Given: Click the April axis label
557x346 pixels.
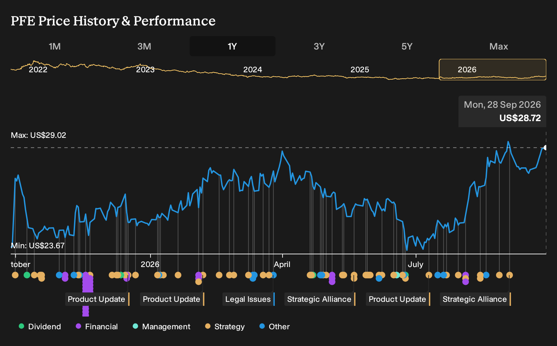Looking at the screenshot, I should (282, 264).
